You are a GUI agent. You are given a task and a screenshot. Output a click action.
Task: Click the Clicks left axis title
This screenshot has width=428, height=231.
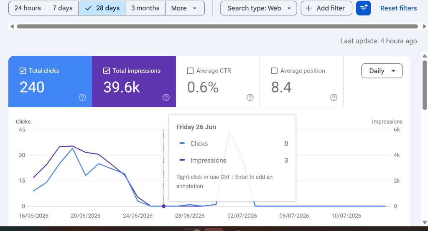[x=23, y=122]
